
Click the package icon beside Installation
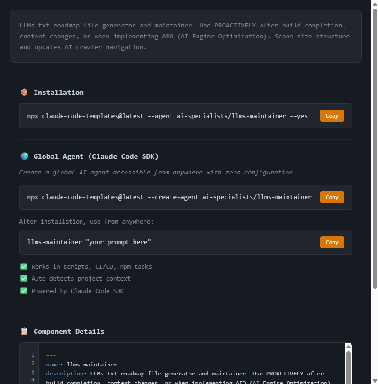click(x=24, y=92)
